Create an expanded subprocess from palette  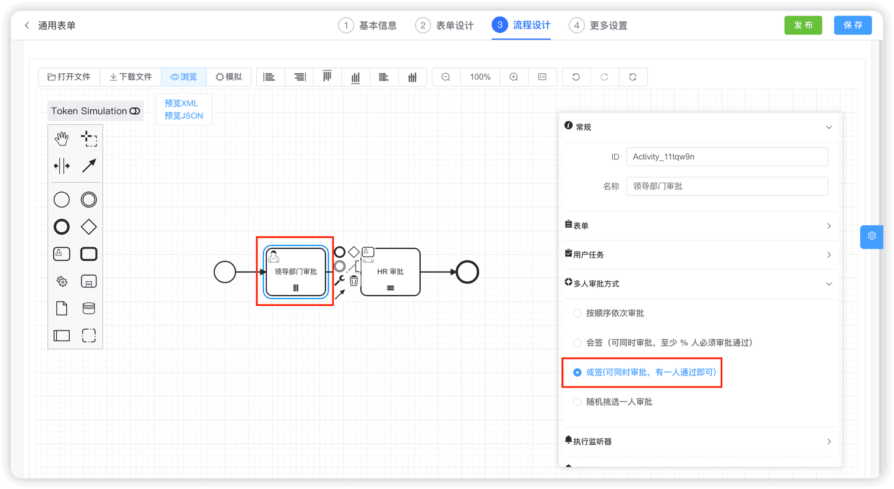(89, 281)
